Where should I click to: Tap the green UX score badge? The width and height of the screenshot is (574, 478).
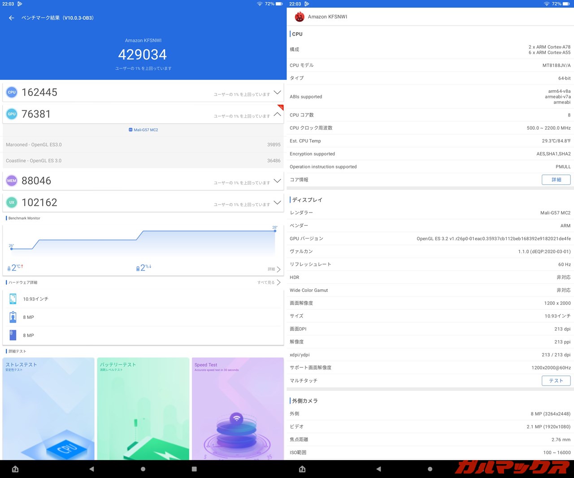point(12,203)
